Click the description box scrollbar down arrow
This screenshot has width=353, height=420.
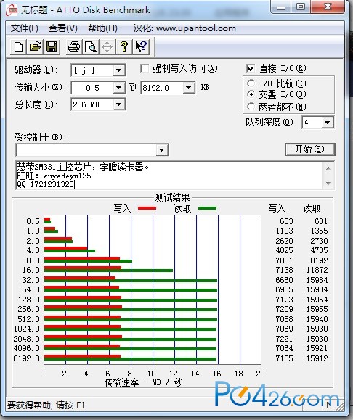(328, 184)
